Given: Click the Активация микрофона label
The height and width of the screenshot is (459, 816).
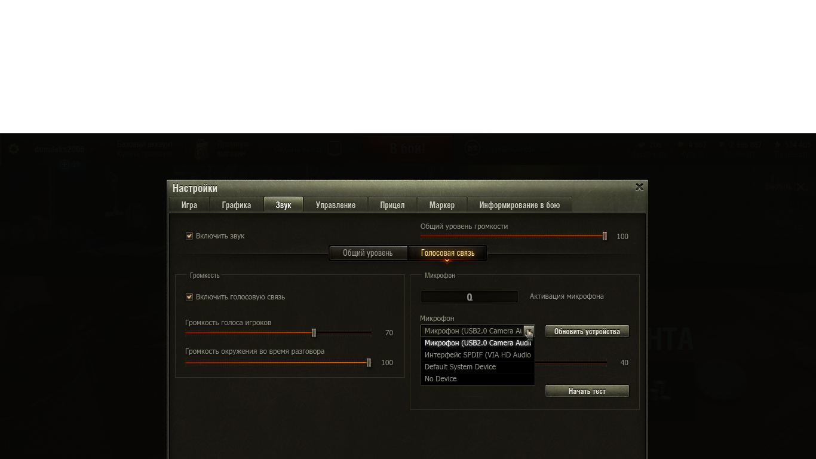Looking at the screenshot, I should [567, 296].
